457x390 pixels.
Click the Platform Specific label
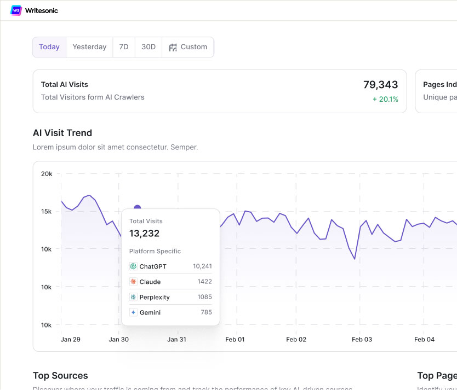click(x=155, y=251)
